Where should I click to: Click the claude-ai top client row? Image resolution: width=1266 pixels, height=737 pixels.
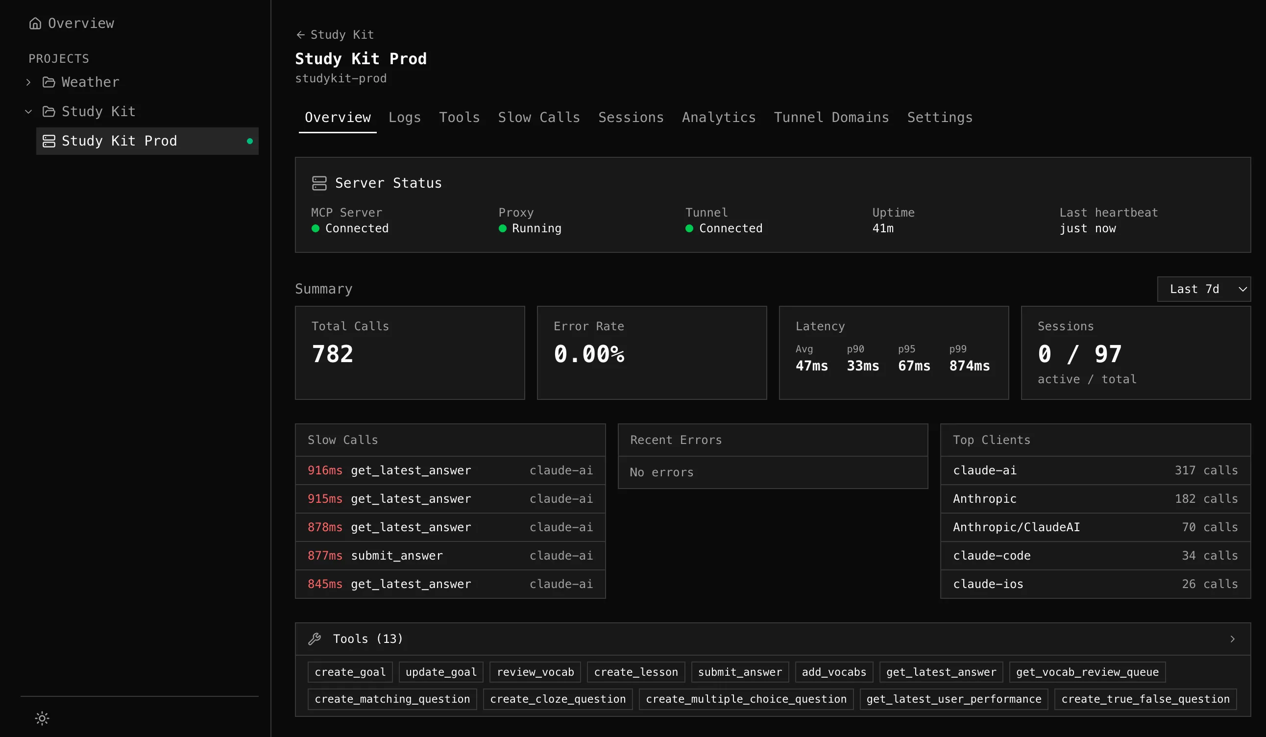pyautogui.click(x=1095, y=470)
